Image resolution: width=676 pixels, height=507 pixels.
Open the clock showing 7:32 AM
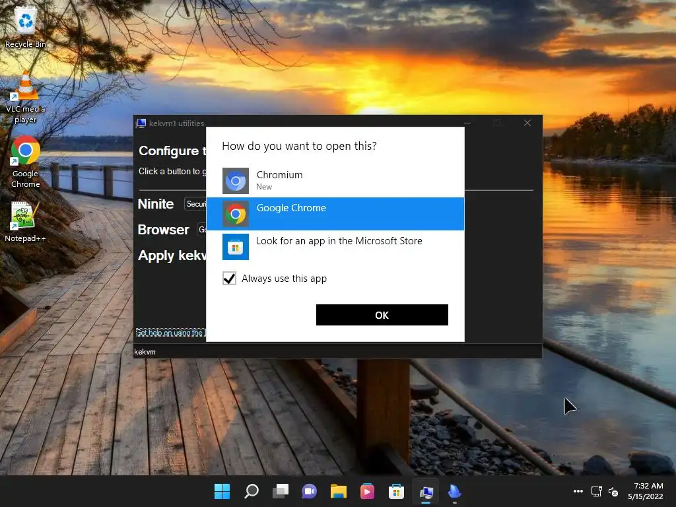tap(645, 491)
